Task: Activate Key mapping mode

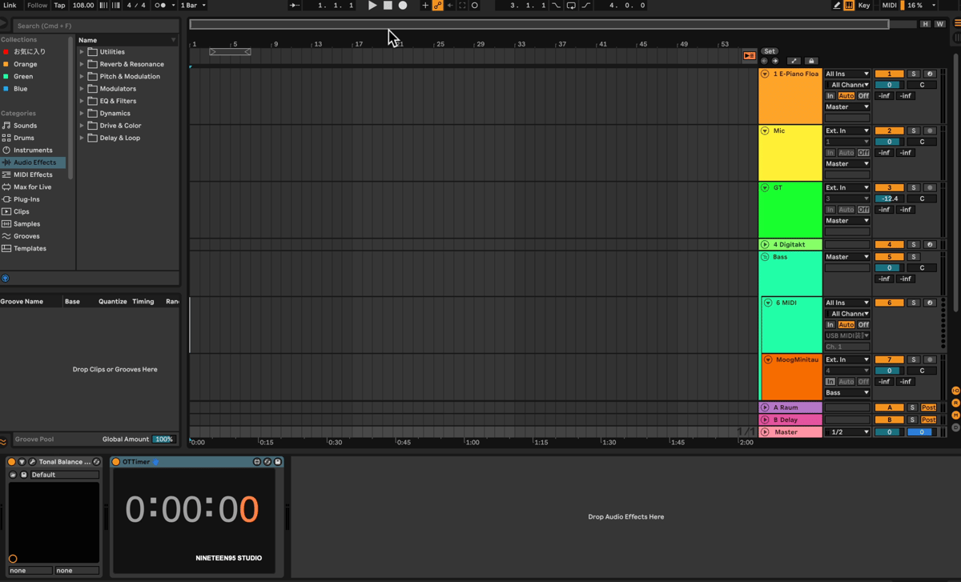Action: [863, 6]
